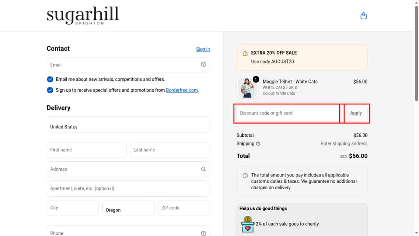Click the Colour: White Cats text

(279, 94)
